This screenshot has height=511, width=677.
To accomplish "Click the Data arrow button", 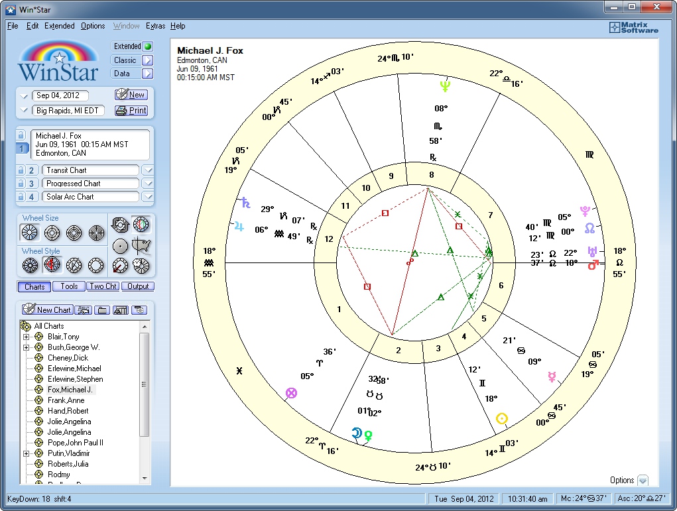I will click(148, 74).
